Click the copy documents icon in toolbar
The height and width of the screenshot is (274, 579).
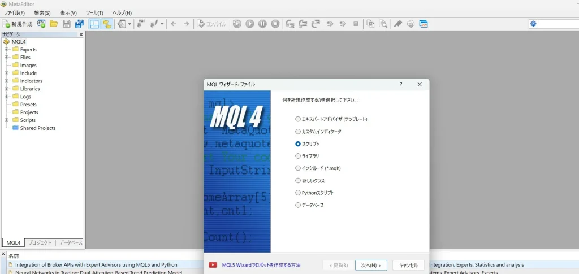370,24
